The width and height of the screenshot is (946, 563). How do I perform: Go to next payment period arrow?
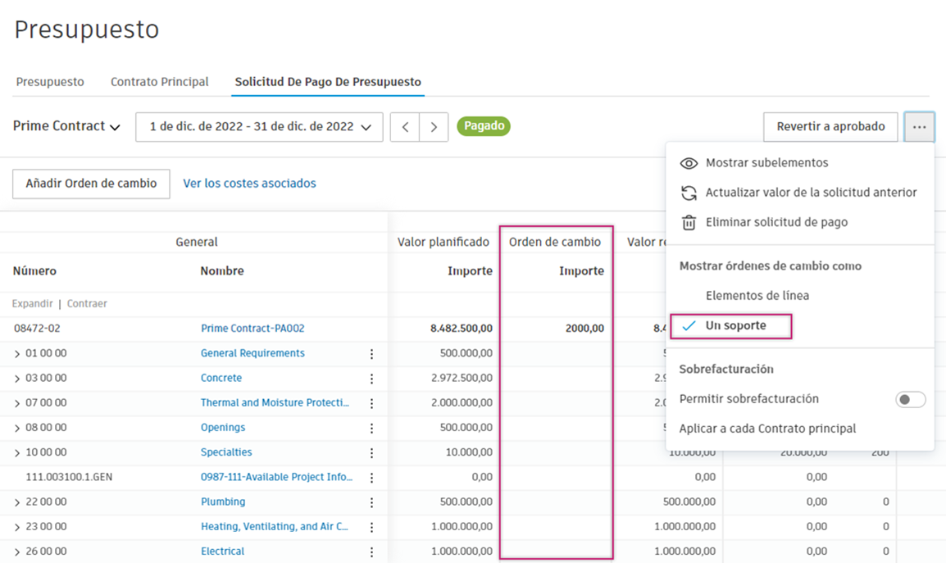tap(434, 127)
